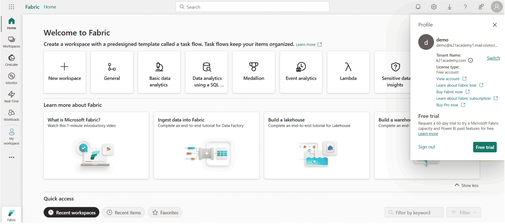Click the download arrow icon in header
The image size is (505, 224).
point(449,7)
